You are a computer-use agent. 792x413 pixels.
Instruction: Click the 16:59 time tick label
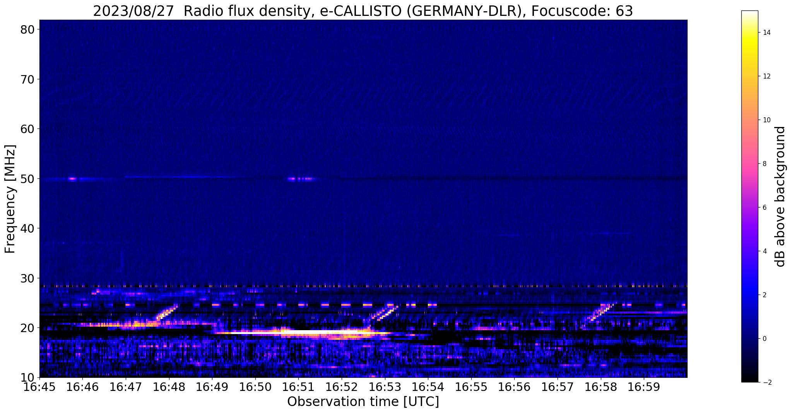pos(644,387)
